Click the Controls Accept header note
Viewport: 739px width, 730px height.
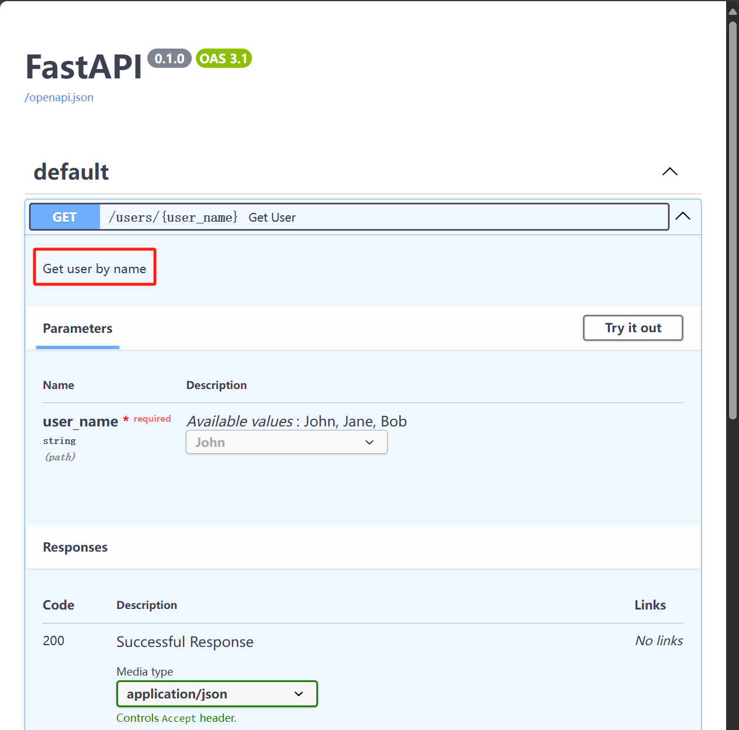[177, 718]
